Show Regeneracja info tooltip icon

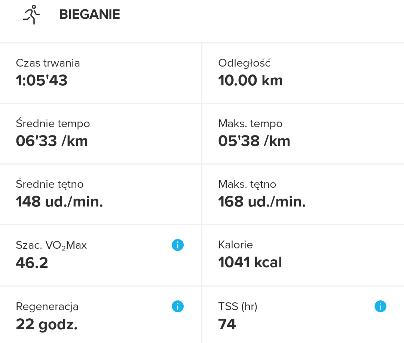pos(178,307)
